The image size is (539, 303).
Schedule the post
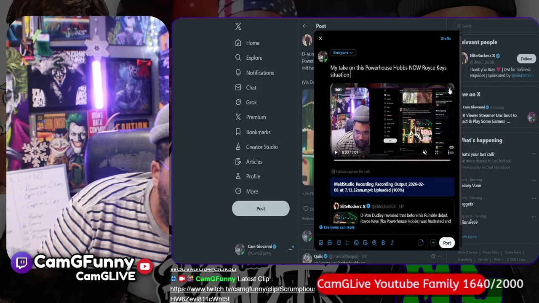point(365,243)
